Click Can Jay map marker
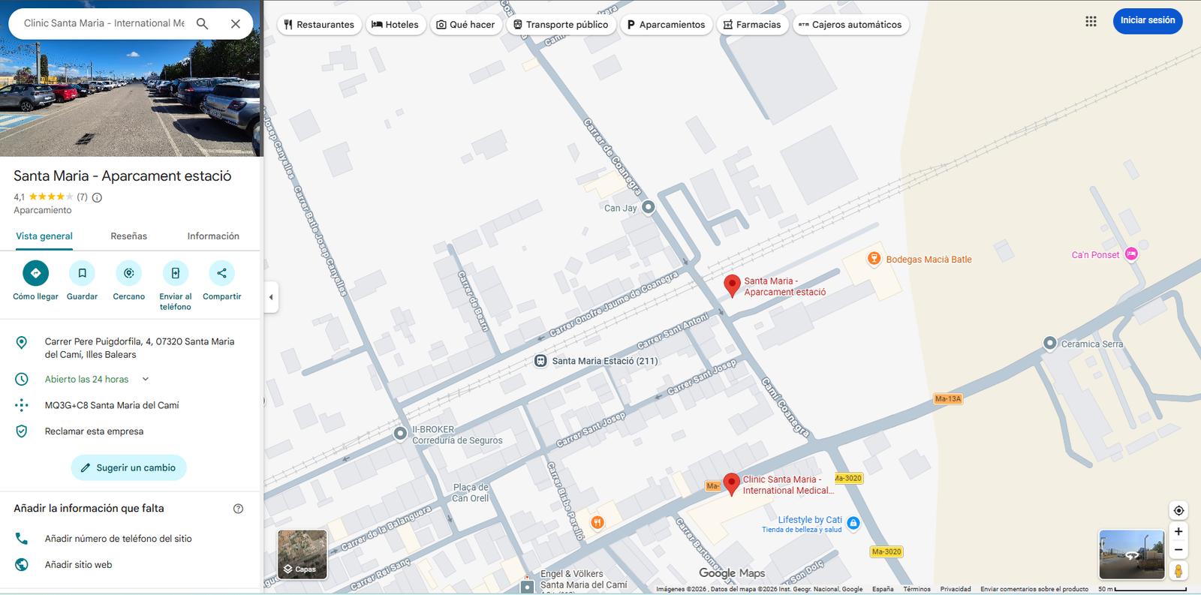Screen dimensions: 1201x595 [649, 207]
